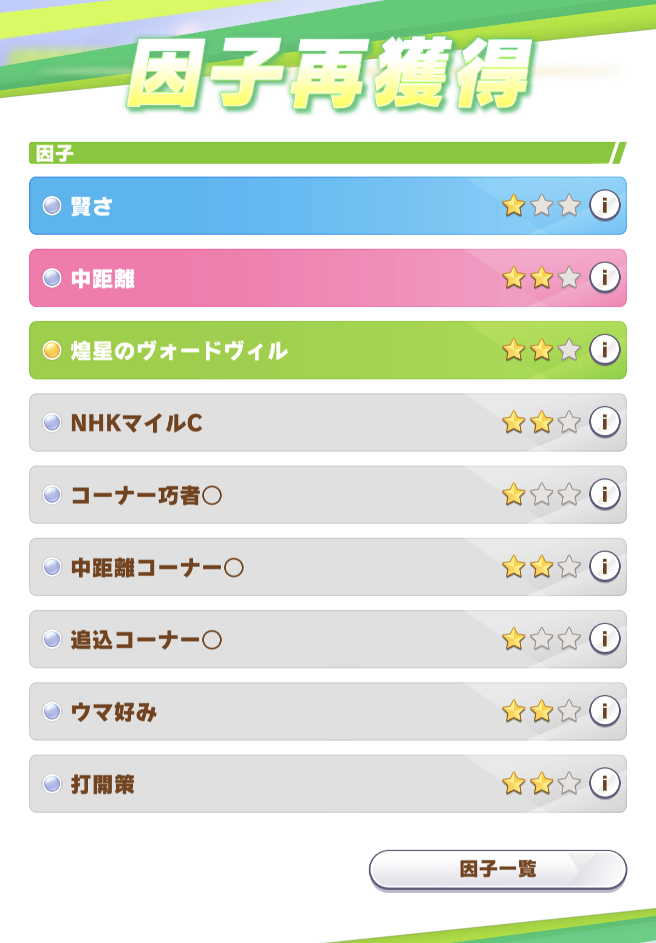Viewport: 656px width, 943px height.
Task: Open info icon for 中距離 factor
Action: 604,277
